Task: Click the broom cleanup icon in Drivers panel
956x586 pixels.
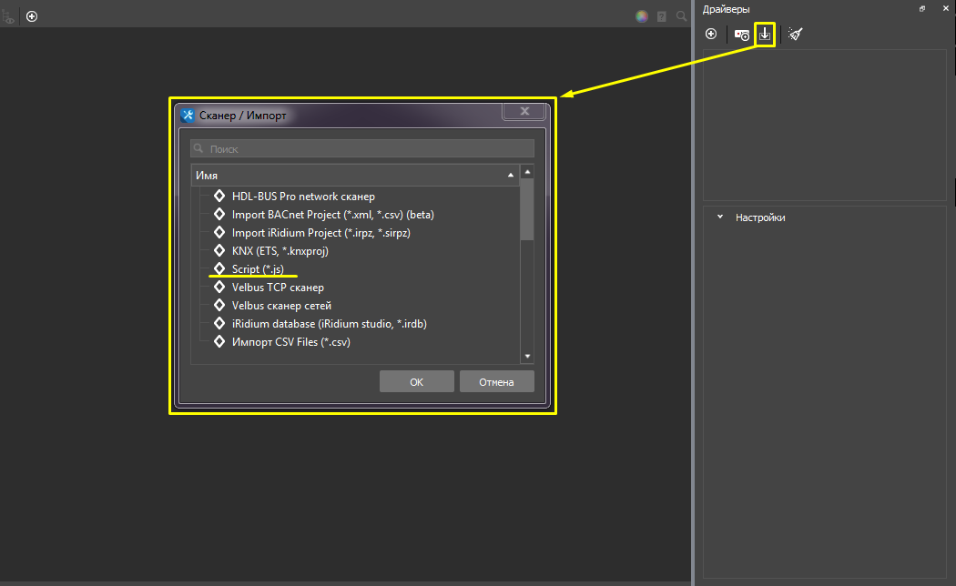Action: pos(796,35)
